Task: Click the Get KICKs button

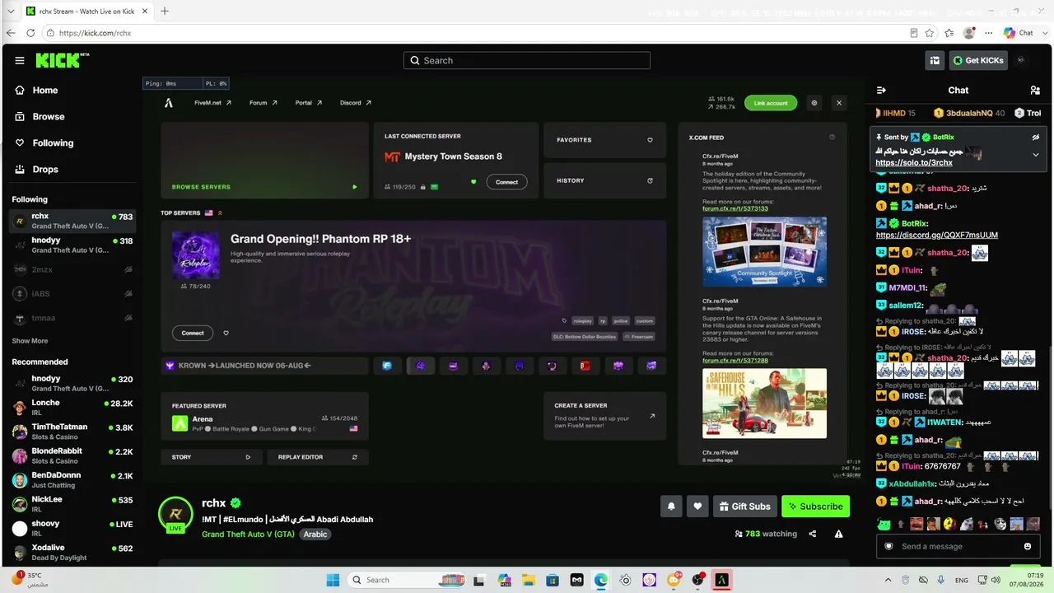Action: tap(978, 60)
